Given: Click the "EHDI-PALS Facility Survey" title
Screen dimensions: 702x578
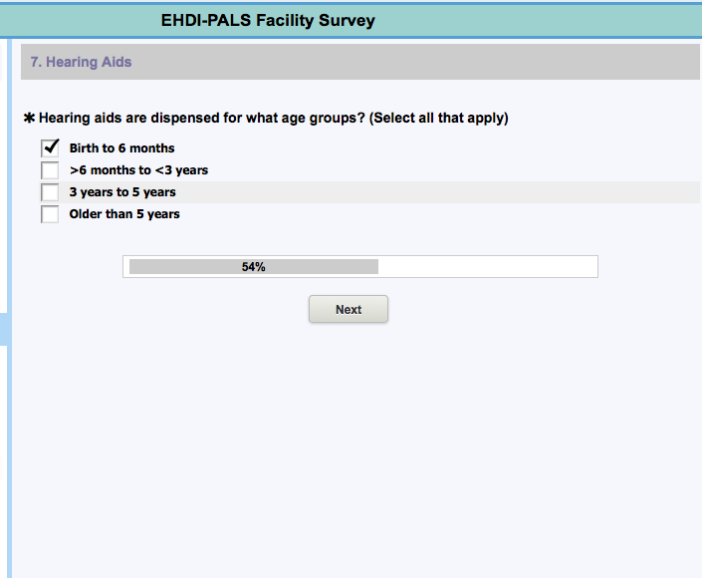Looking at the screenshot, I should [x=268, y=20].
